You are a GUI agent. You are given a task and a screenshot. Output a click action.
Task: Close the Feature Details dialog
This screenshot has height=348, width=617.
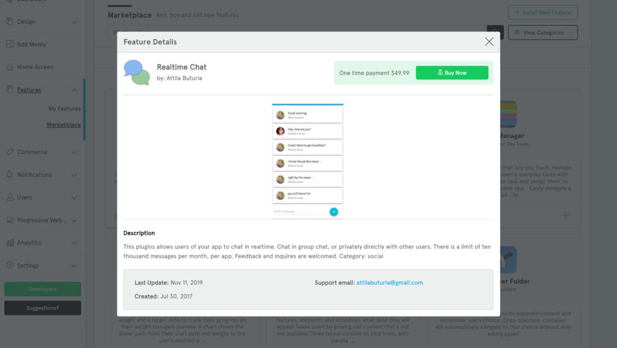point(489,42)
